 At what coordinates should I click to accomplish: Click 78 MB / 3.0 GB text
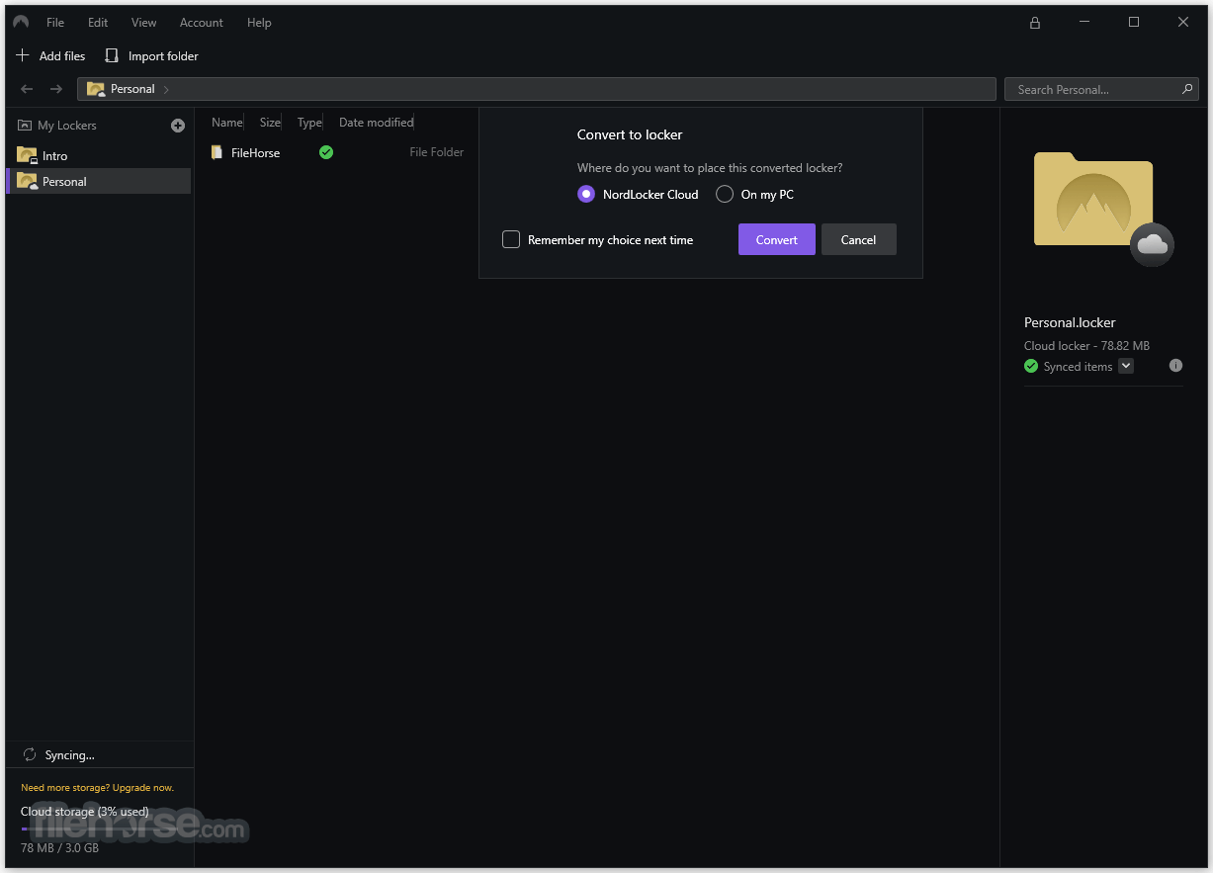click(59, 848)
